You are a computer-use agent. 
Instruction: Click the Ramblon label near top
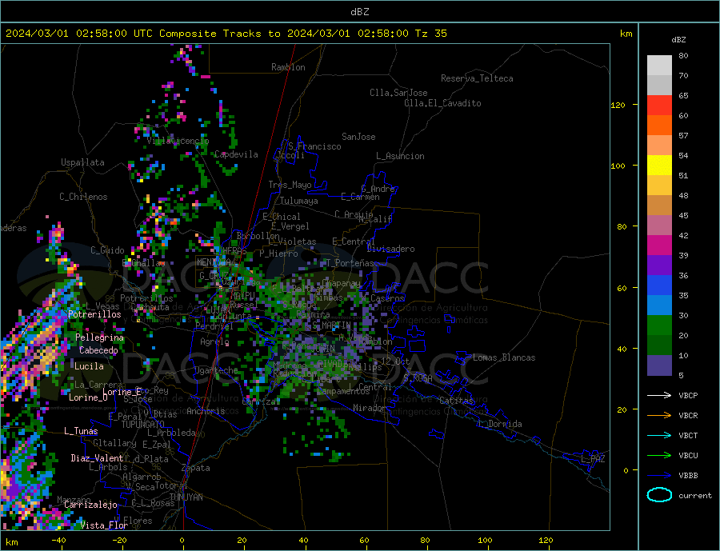288,67
